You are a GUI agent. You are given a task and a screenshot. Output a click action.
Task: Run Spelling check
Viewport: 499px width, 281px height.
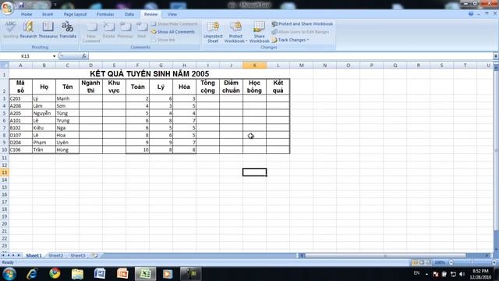[10, 30]
